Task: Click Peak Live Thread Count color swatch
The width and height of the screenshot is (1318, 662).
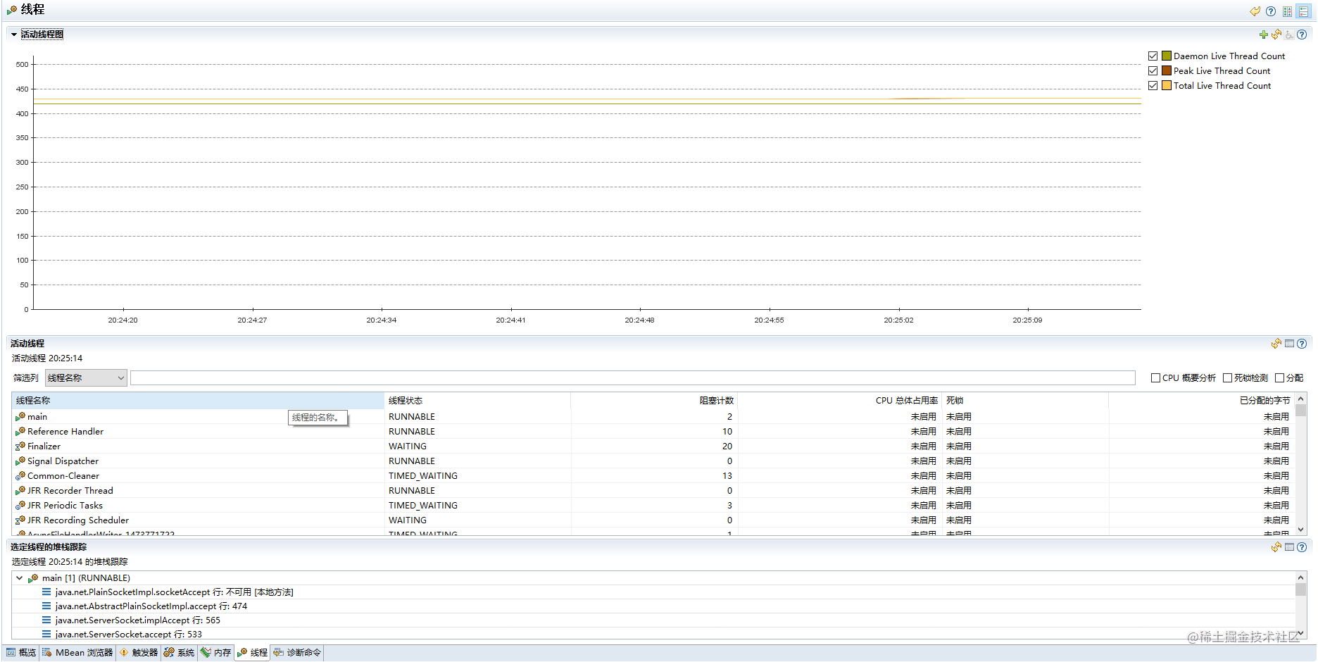Action: tap(1167, 71)
